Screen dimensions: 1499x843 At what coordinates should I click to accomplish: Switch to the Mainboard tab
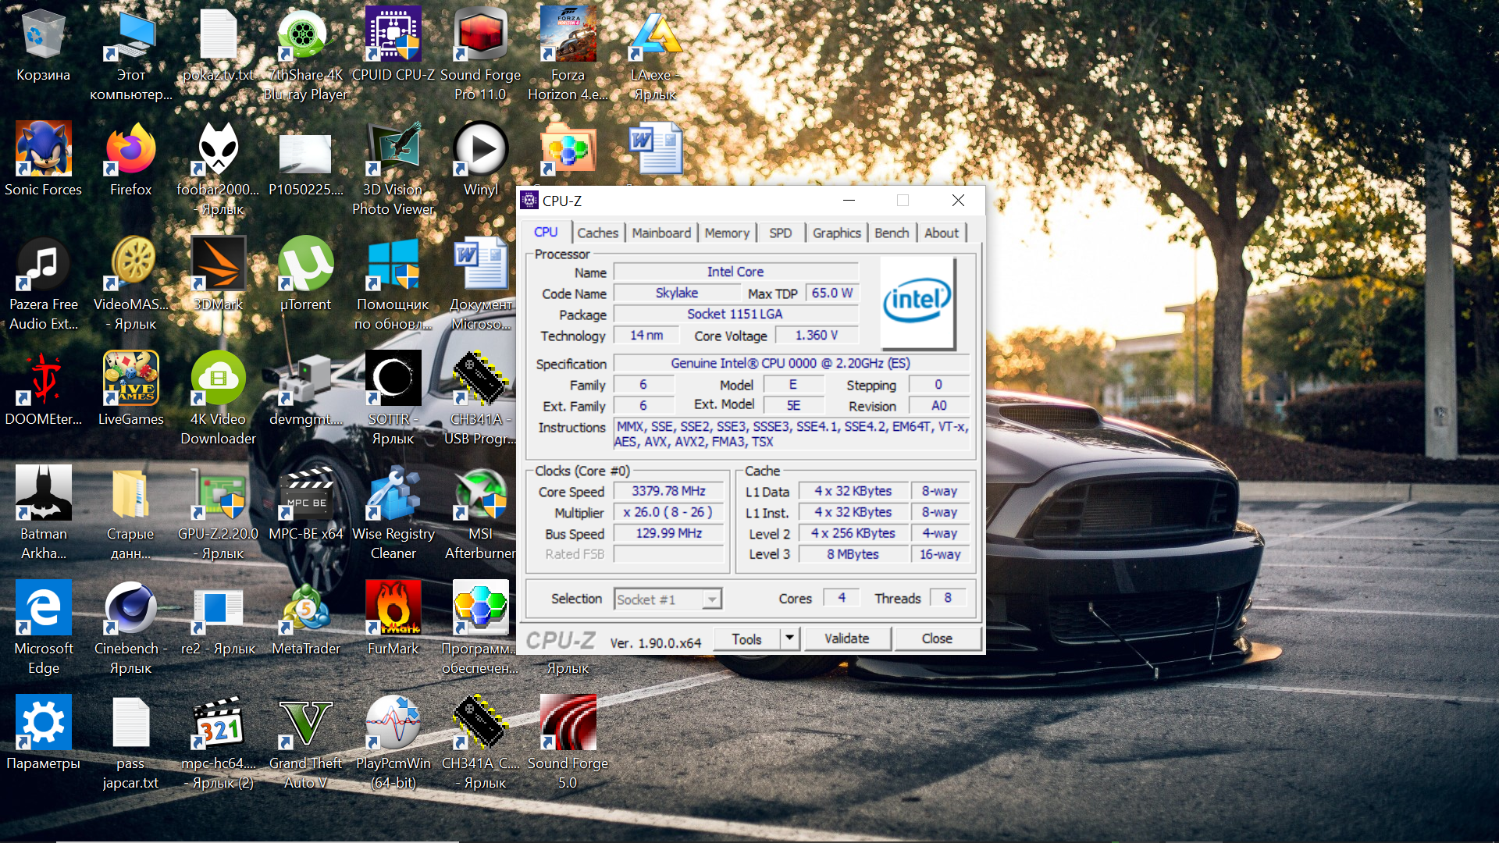click(660, 233)
